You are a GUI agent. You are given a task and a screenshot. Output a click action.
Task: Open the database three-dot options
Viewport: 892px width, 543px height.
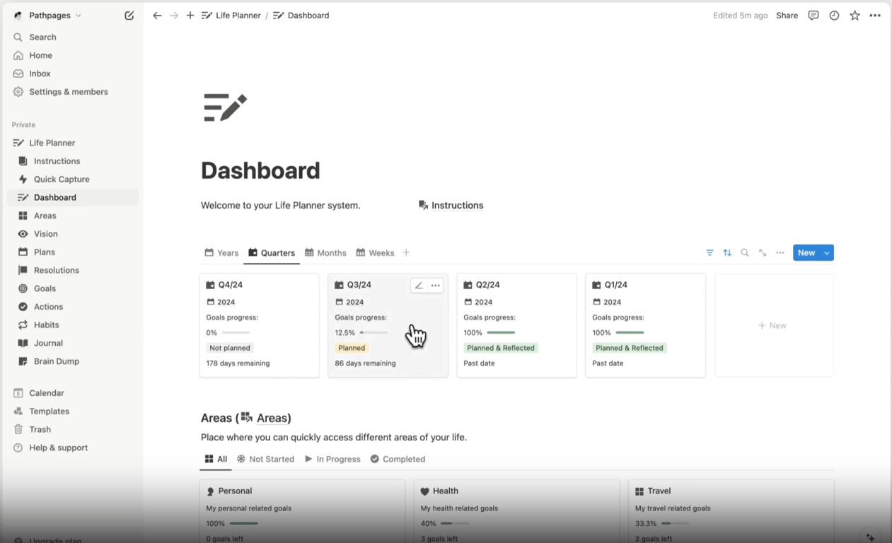pyautogui.click(x=780, y=252)
